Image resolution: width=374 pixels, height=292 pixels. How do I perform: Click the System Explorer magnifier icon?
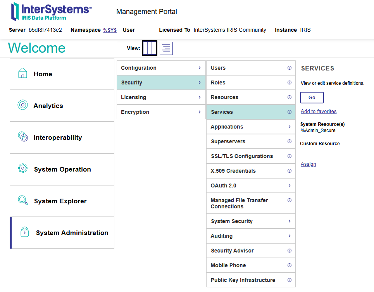point(23,200)
